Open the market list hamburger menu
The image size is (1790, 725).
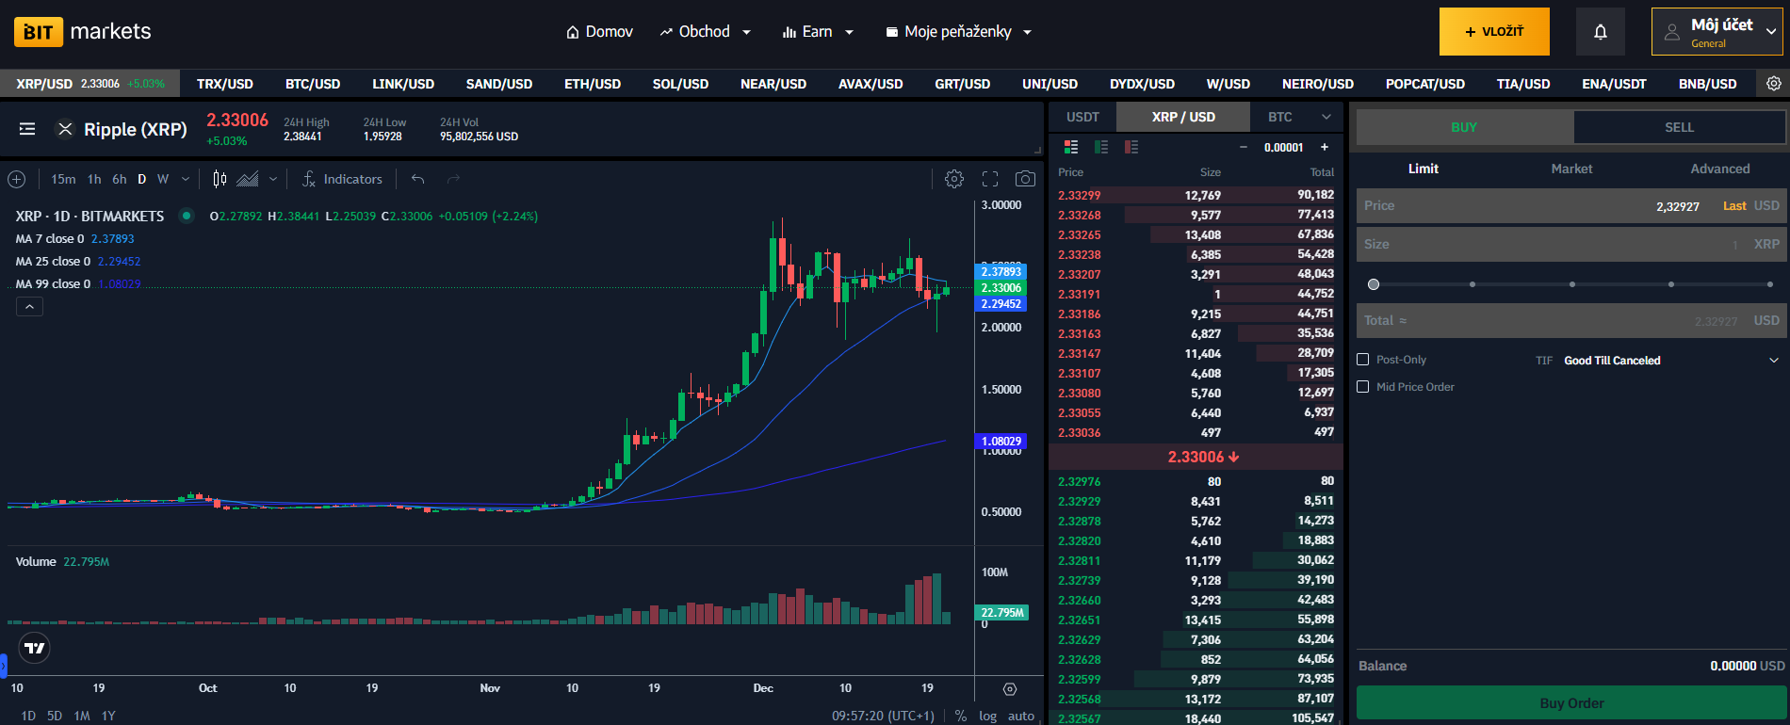(27, 129)
